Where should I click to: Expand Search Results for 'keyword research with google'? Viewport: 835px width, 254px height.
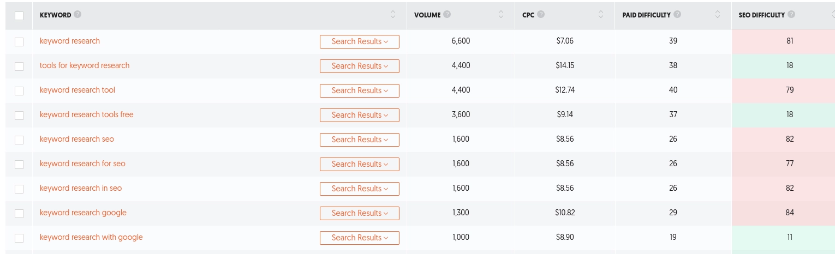point(360,238)
